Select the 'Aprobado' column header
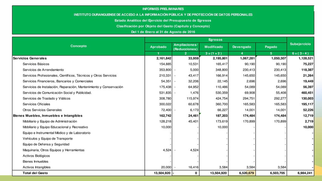Viewport: 322px width, 181px height. (x=158, y=47)
